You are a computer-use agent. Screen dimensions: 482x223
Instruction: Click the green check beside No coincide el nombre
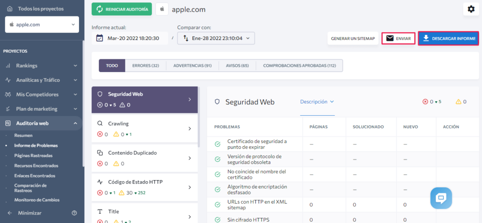click(x=217, y=174)
